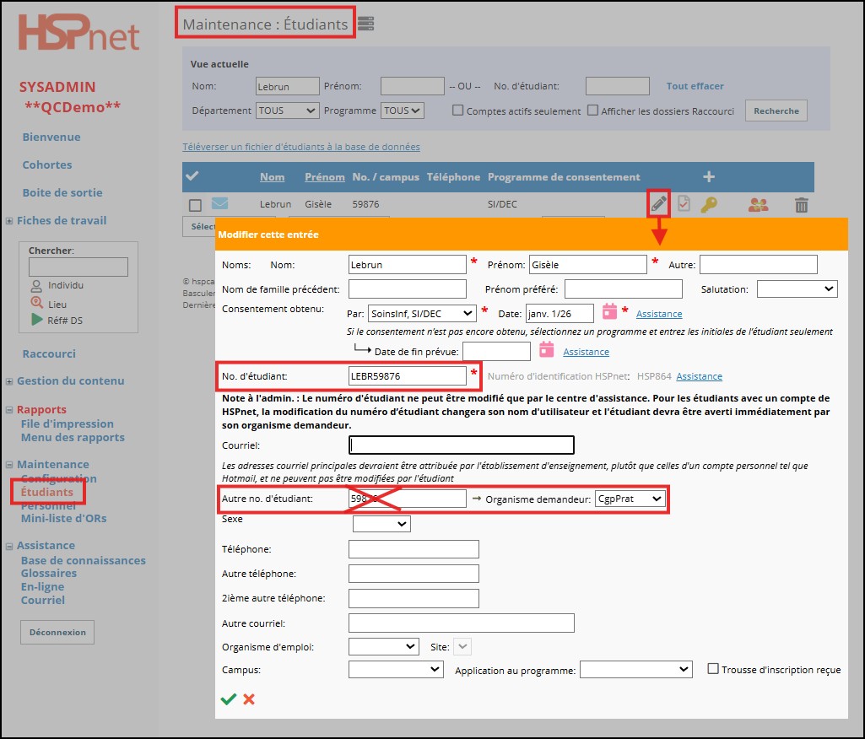The width and height of the screenshot is (865, 739).
Task: Click the pencil edit icon for Lebrun
Action: [x=658, y=203]
